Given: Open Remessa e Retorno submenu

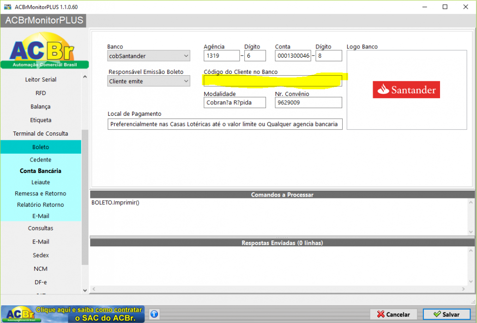Looking at the screenshot, I should click(x=41, y=193).
